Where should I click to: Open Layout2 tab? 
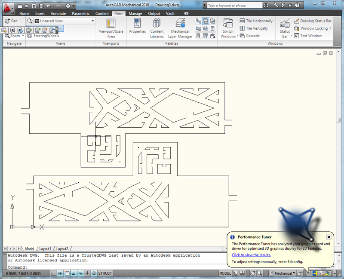pyautogui.click(x=62, y=249)
